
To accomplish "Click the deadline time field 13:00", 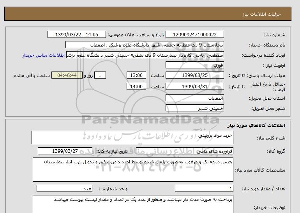I will (136, 75).
